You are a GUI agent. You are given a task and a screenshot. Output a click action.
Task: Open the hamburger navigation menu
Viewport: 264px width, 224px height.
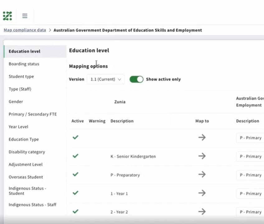click(x=25, y=16)
